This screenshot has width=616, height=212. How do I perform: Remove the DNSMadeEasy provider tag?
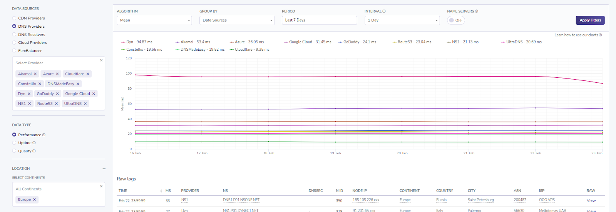tap(78, 84)
